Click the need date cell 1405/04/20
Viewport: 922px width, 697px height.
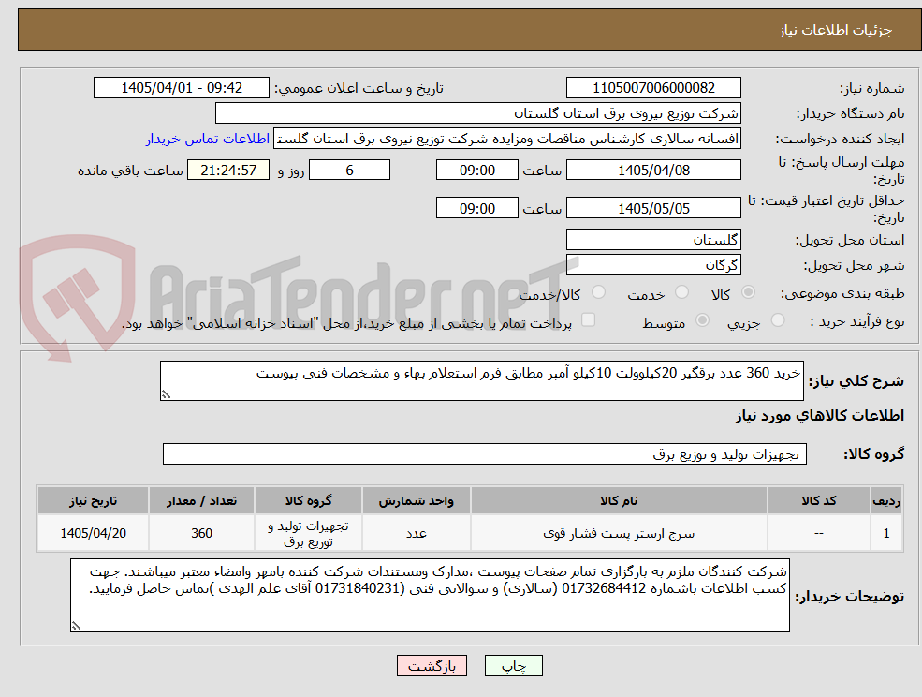point(93,533)
